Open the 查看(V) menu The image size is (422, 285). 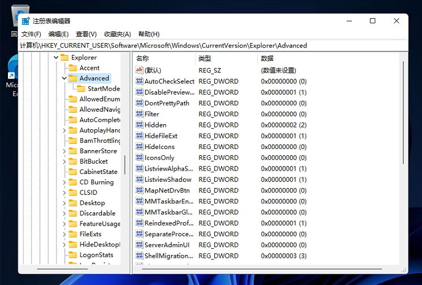(x=86, y=34)
